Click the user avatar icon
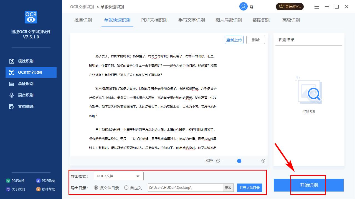The width and height of the screenshot is (355, 199). tap(243, 6)
